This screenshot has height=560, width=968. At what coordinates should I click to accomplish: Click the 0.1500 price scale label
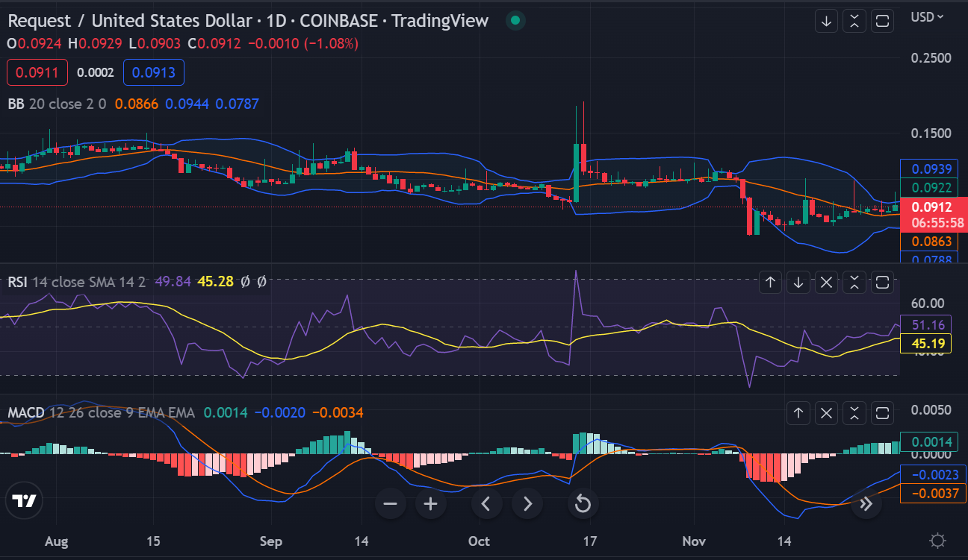coord(932,133)
